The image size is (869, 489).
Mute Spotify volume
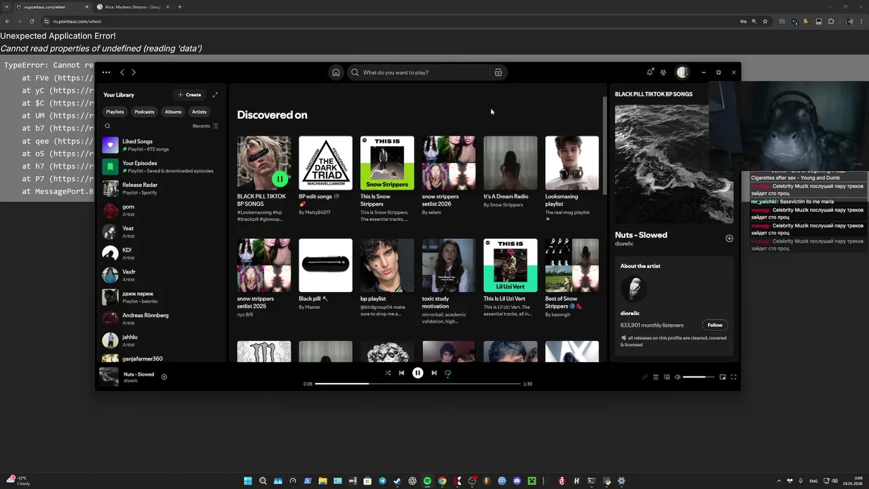[678, 377]
